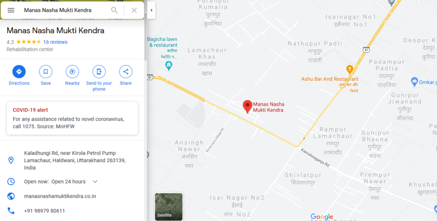The width and height of the screenshot is (437, 221).
Task: Click the Kaladhungi Rd address entry
Action: (x=75, y=160)
